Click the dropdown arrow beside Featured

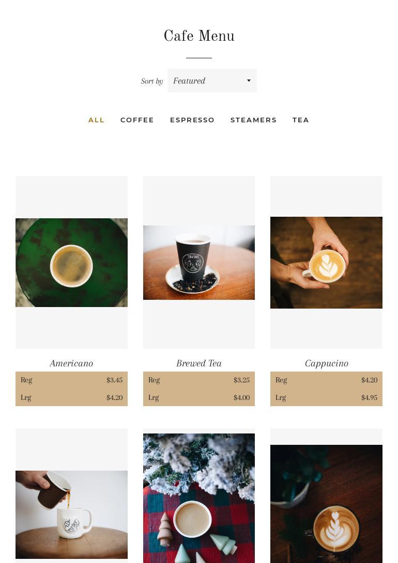click(249, 81)
